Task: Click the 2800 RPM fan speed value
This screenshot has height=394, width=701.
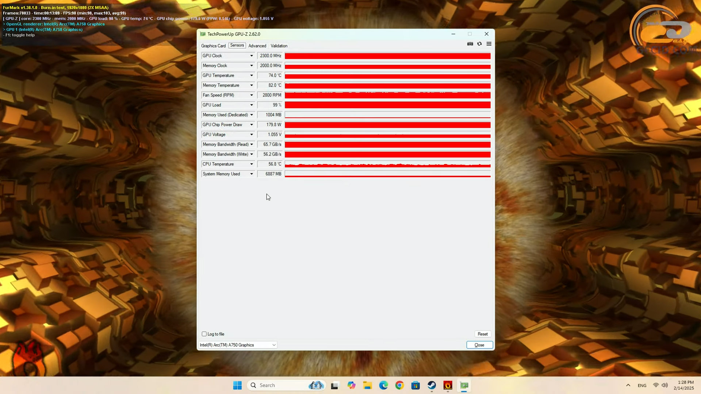Action: point(270,95)
